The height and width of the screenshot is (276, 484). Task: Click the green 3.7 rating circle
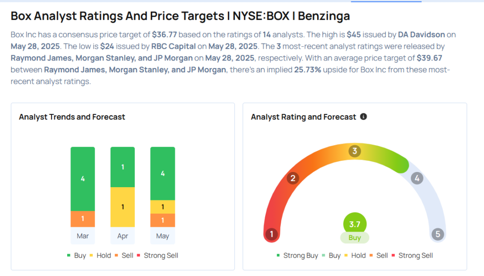(x=354, y=224)
